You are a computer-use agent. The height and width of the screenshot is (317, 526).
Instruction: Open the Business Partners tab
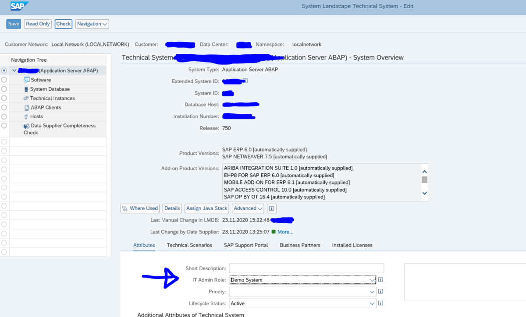tap(300, 245)
